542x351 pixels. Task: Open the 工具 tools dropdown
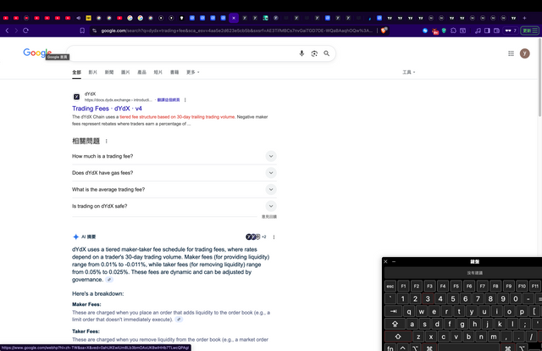(408, 72)
